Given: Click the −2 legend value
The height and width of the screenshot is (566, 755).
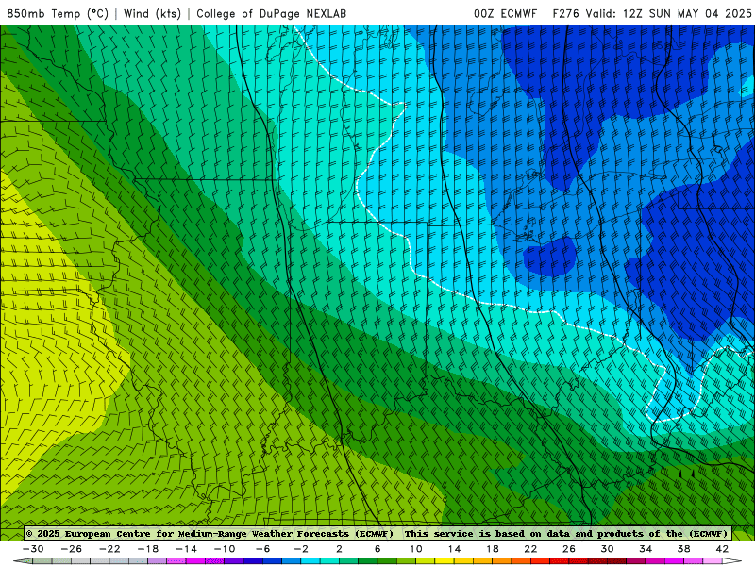Looking at the screenshot, I should 301,549.
